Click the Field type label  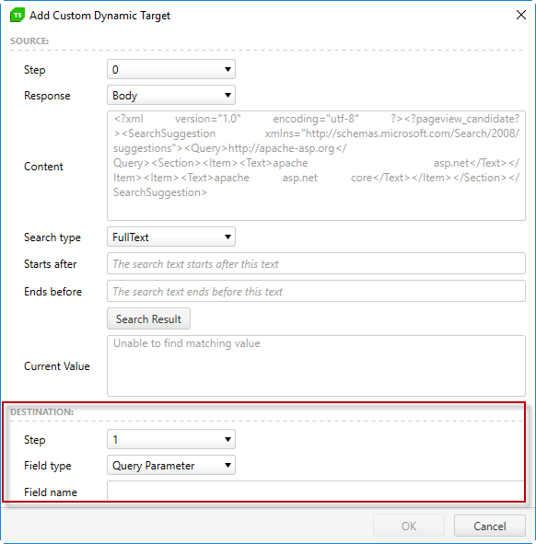48,466
